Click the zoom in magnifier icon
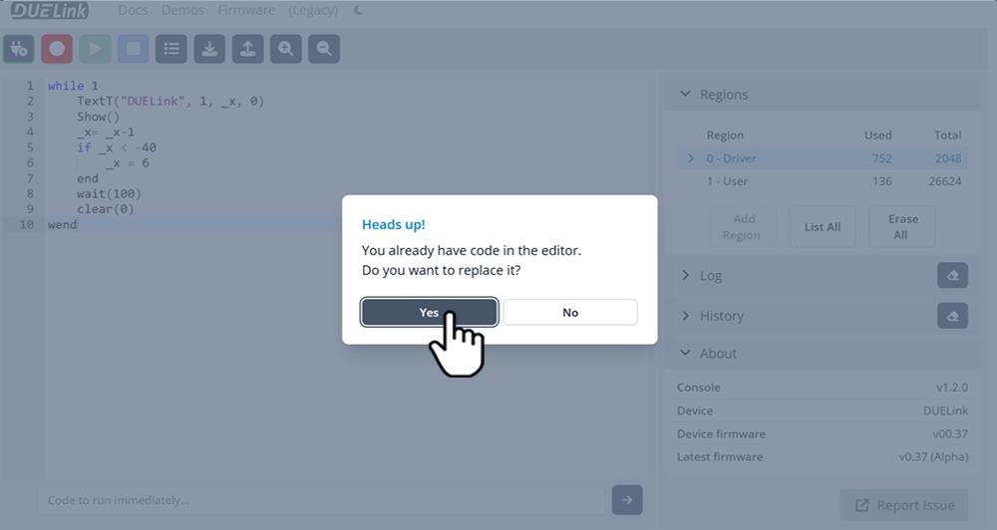The height and width of the screenshot is (530, 997). point(286,48)
